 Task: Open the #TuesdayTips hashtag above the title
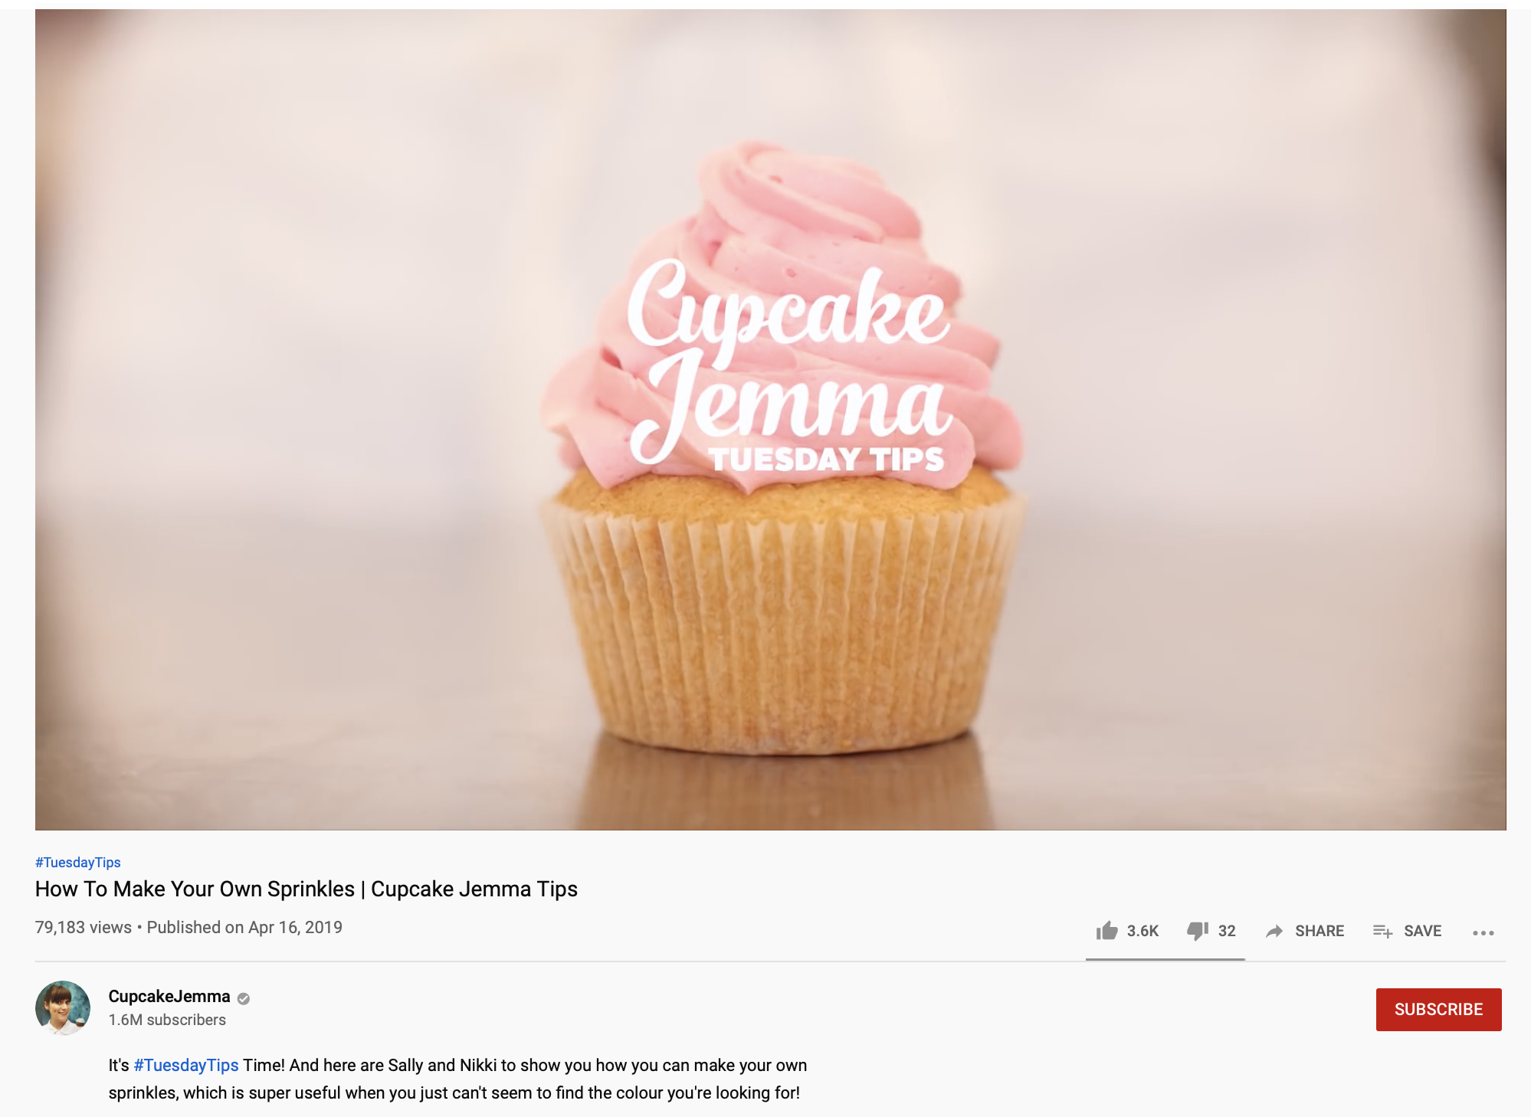[78, 862]
